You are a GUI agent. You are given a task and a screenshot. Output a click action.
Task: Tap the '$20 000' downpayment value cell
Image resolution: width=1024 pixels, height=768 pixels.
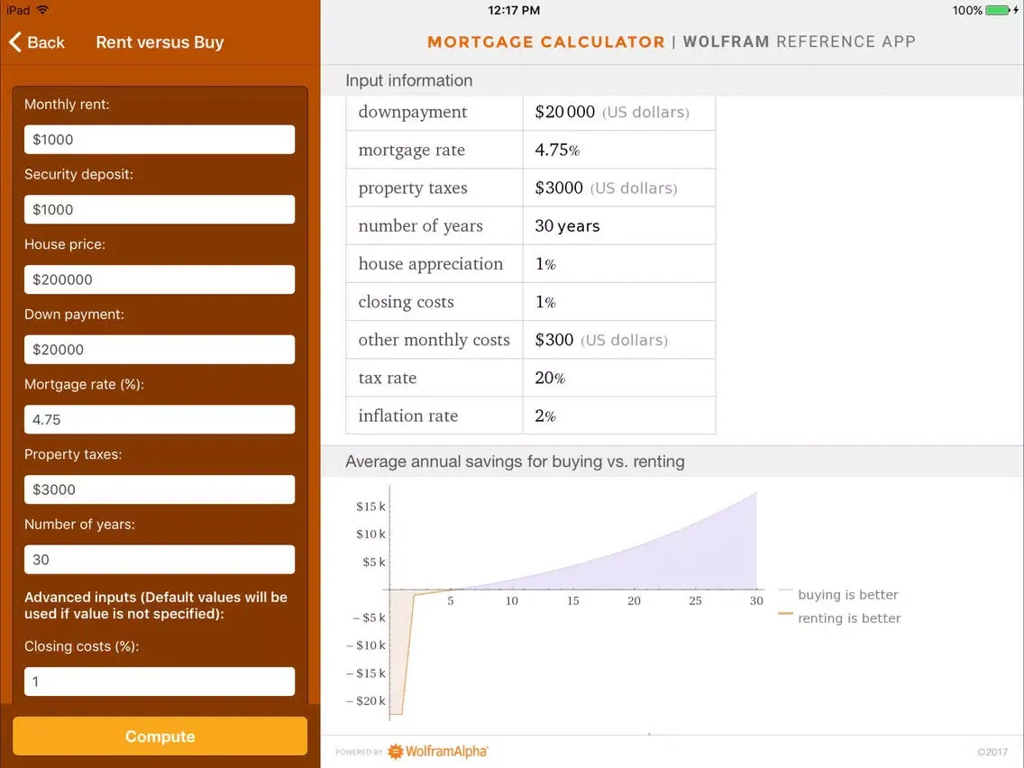coord(619,113)
